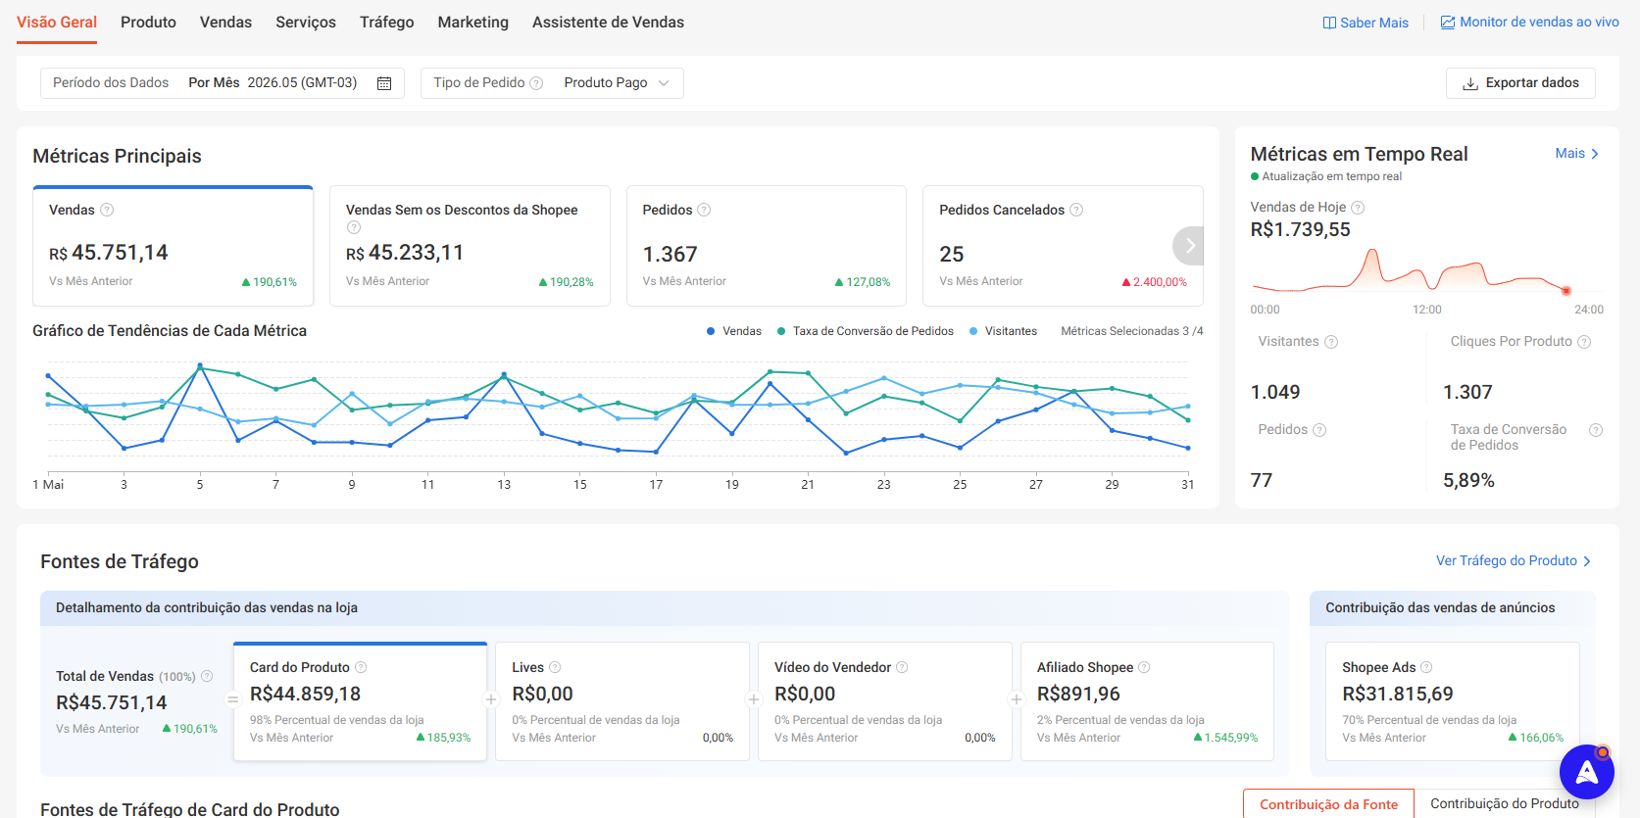Click the Exportar dados button
This screenshot has height=818, width=1640.
pyautogui.click(x=1520, y=83)
